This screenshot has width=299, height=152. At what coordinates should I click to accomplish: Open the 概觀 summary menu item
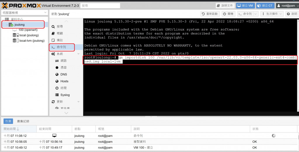pos(60,33)
